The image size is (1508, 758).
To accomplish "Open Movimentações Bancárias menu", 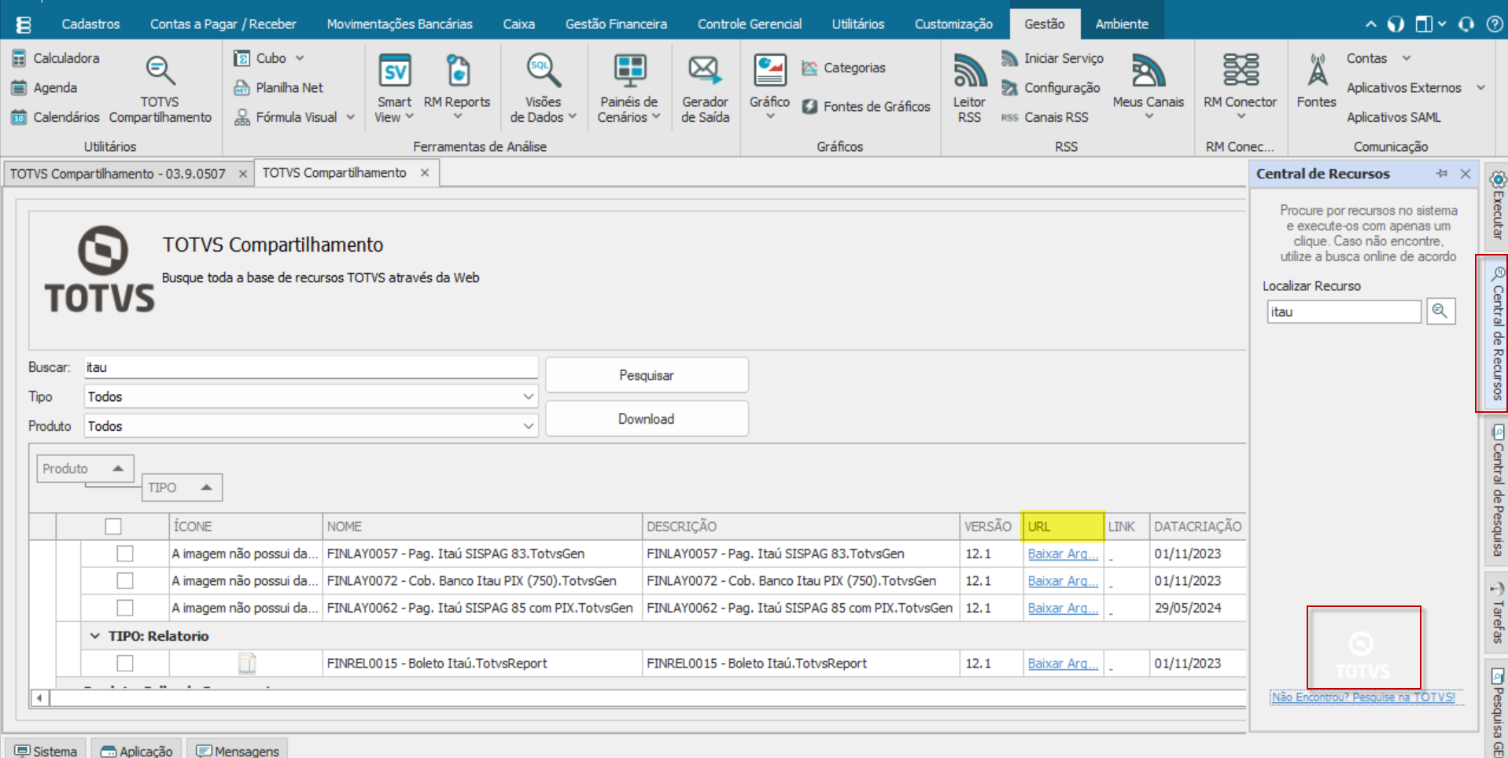I will pos(400,24).
